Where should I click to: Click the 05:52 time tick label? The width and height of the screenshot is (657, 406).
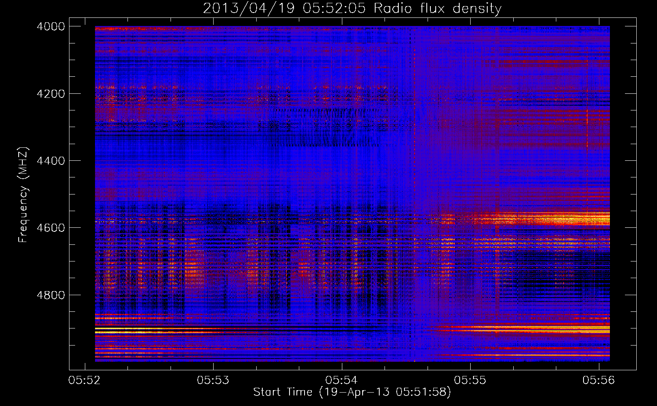84,380
